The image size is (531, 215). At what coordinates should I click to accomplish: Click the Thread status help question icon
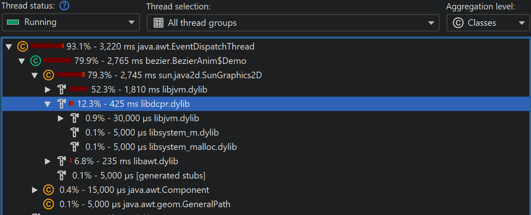(x=64, y=6)
